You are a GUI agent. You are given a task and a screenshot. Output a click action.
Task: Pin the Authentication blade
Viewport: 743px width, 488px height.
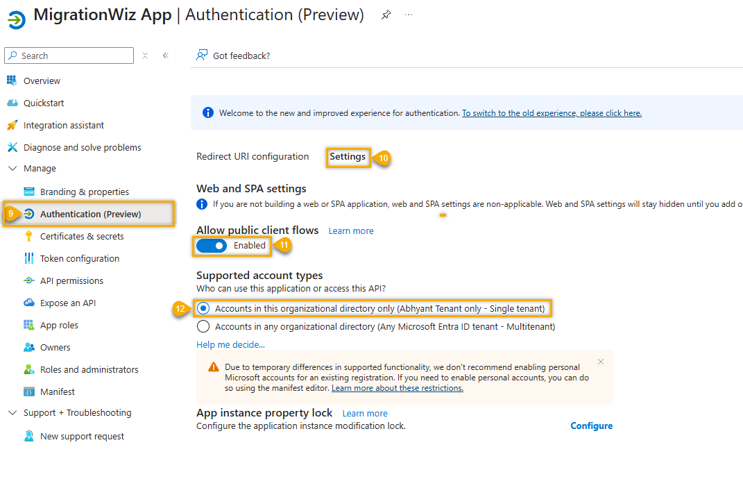tap(386, 14)
